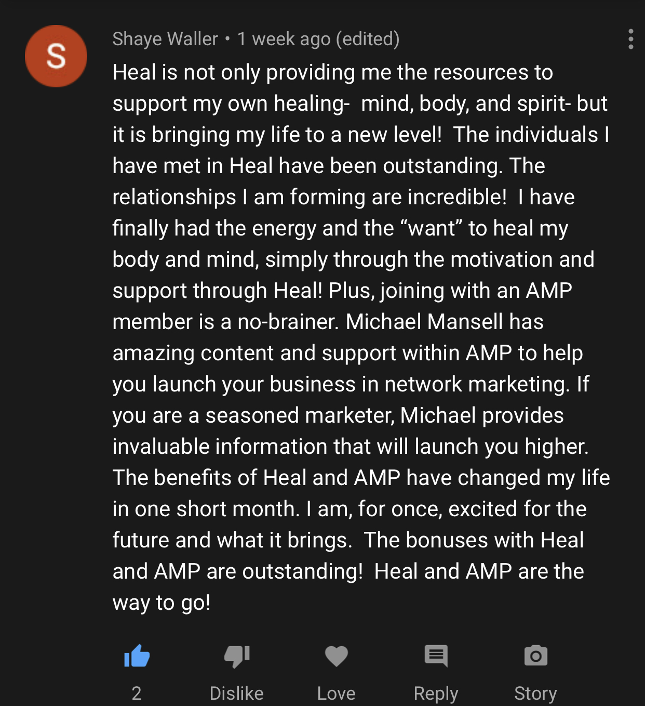Click the like count number 2
The width and height of the screenshot is (645, 706).
(137, 693)
